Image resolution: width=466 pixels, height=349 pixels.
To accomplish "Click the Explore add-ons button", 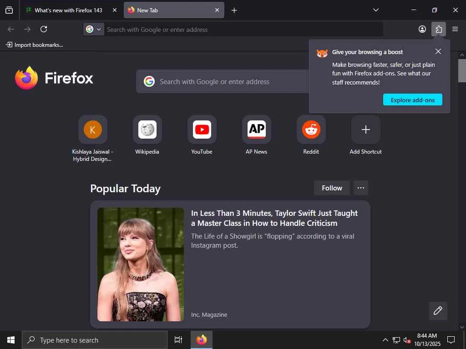I will (x=412, y=100).
